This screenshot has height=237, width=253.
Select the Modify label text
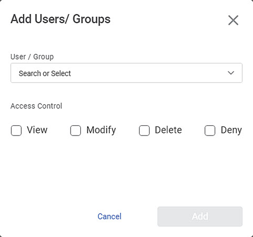[101, 130]
